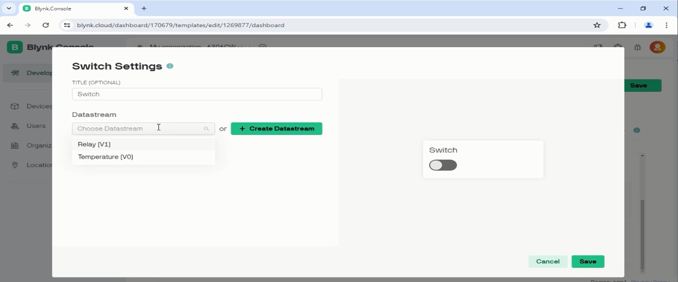Click the search icon in datastream field
This screenshot has height=282, width=678.
(206, 129)
